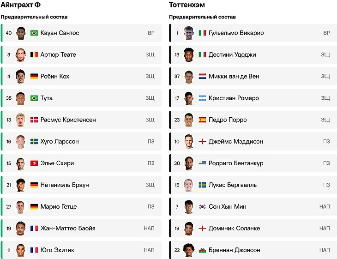337x259 pixels.
Task: Click the Spain flag beside Педро Порро
Action: click(x=202, y=120)
